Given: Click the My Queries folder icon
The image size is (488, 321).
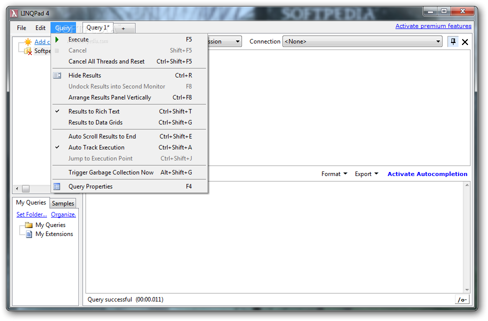Looking at the screenshot, I should click(28, 225).
